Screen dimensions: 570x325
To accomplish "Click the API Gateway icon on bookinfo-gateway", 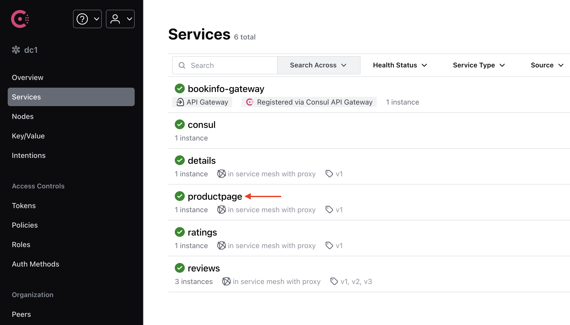I will 180,102.
